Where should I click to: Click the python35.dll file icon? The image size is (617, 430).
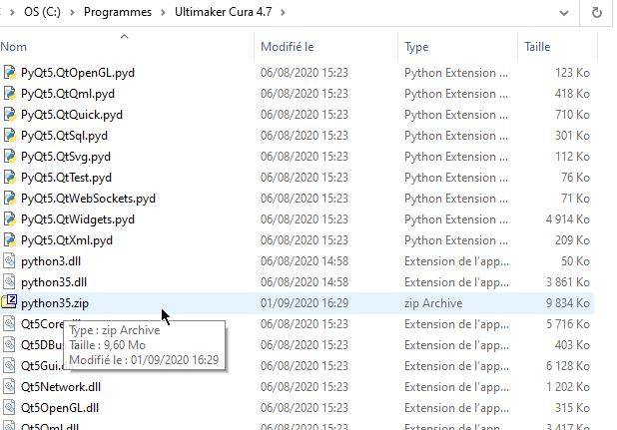(x=9, y=282)
